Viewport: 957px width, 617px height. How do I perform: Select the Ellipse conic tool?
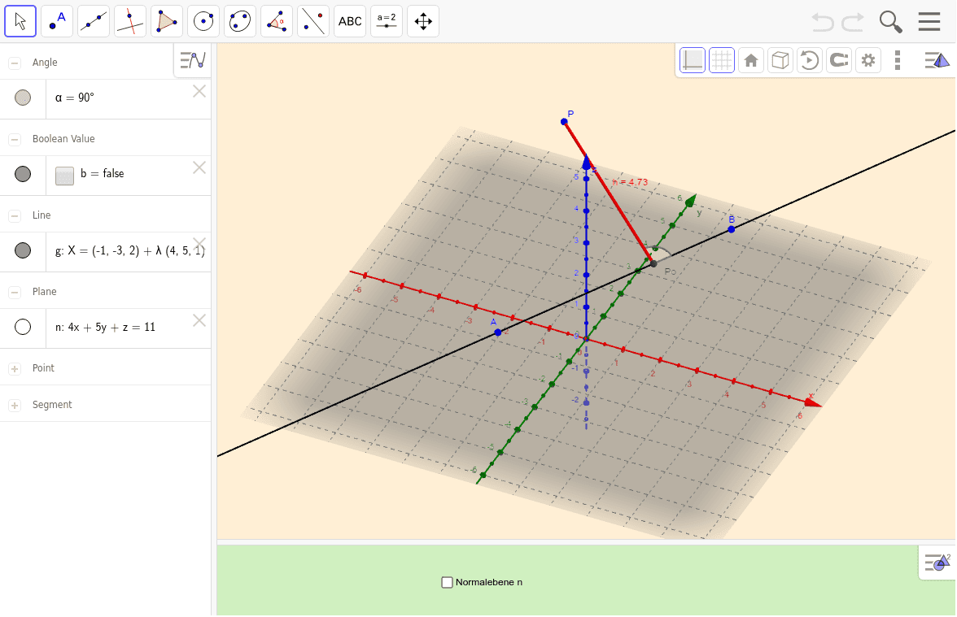[240, 21]
